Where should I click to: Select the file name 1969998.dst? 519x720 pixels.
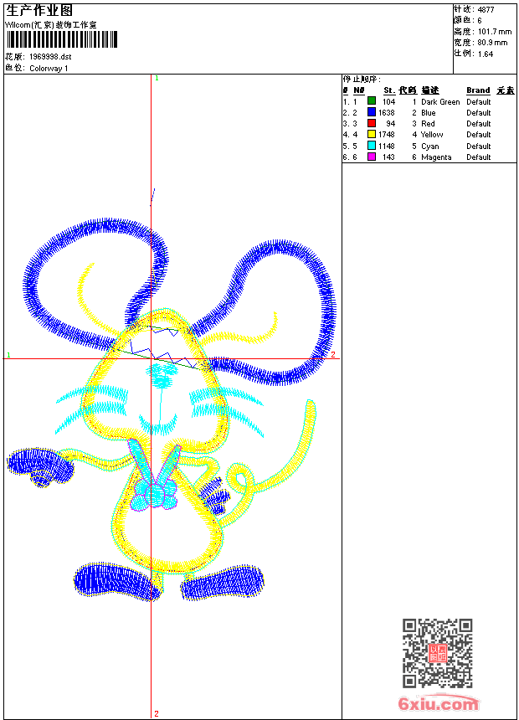(50, 57)
